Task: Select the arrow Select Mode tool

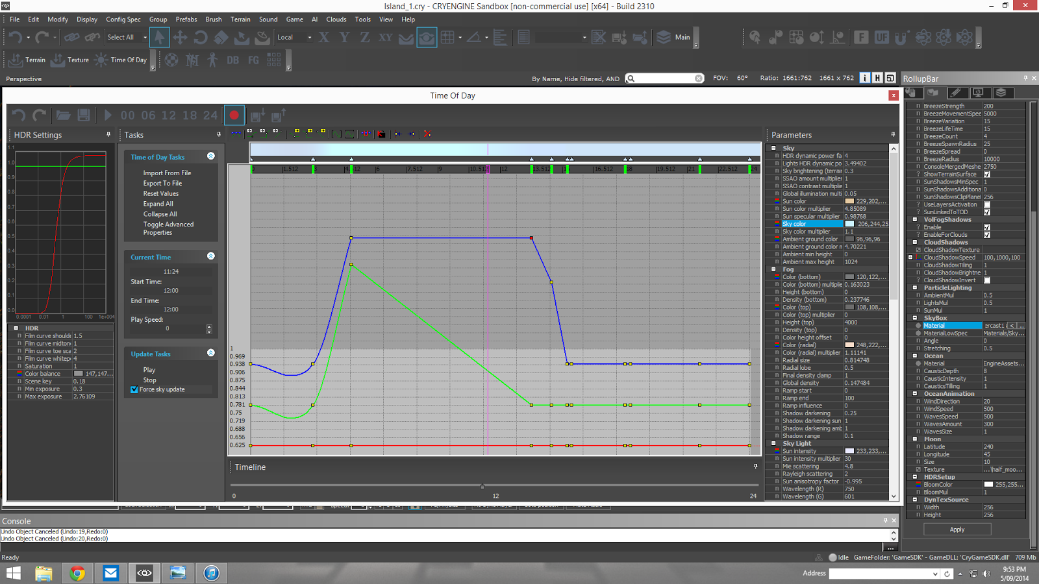Action: (x=159, y=37)
